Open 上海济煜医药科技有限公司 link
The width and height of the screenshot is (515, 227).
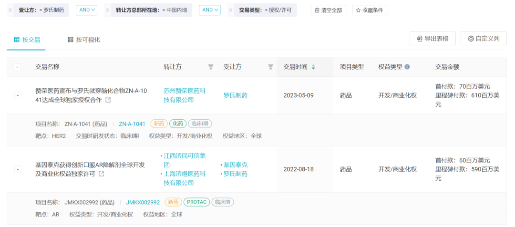[185, 178]
